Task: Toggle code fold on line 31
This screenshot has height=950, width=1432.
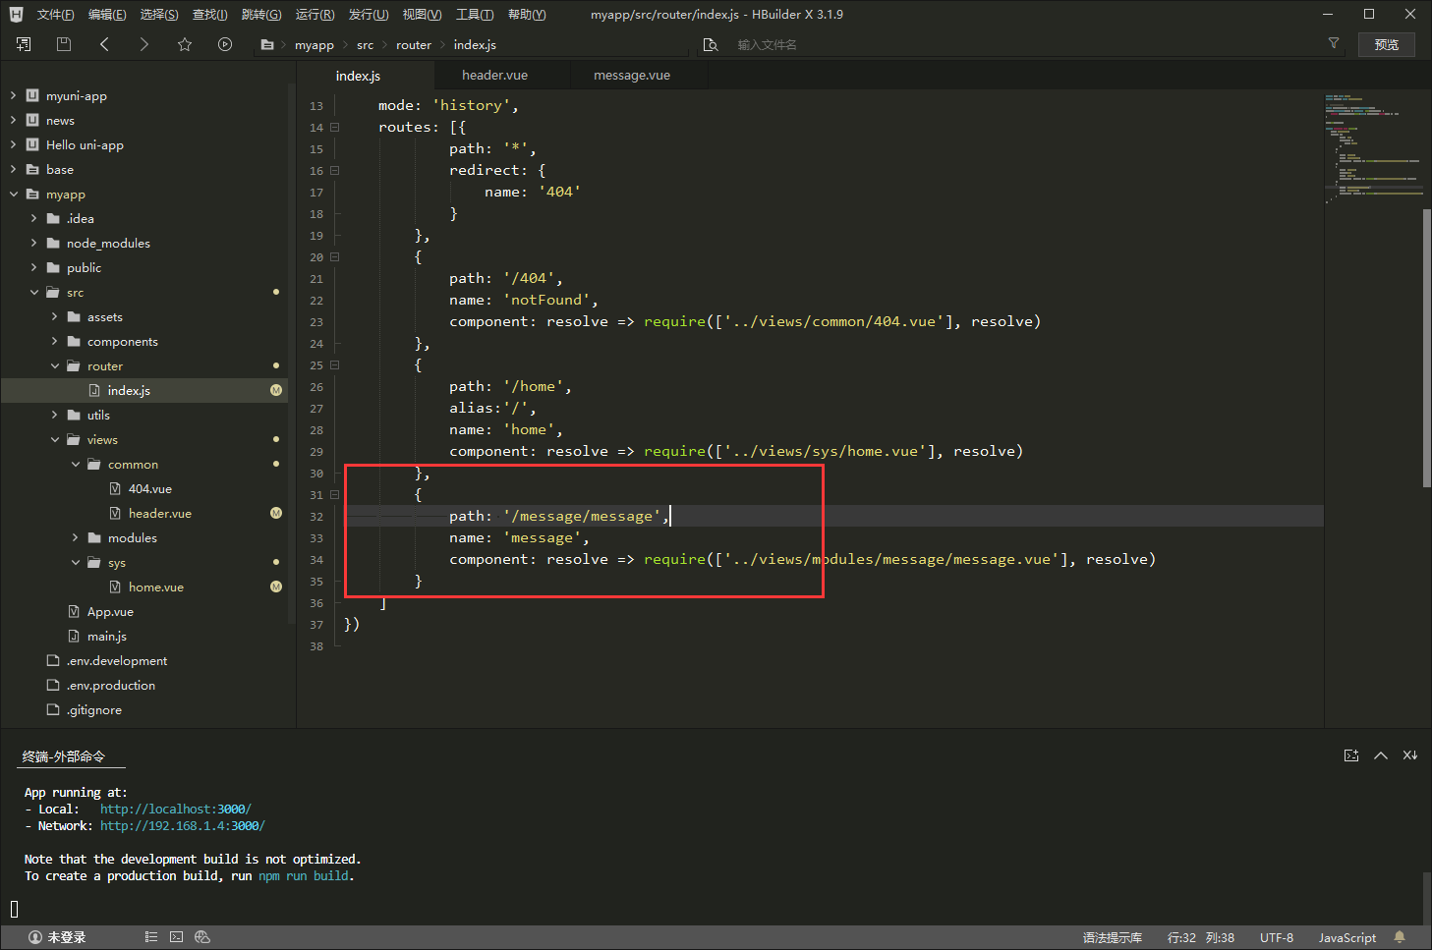Action: pos(335,495)
